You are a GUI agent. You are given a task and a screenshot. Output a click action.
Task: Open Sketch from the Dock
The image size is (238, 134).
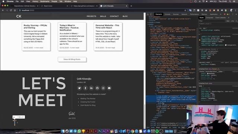pyautogui.click(x=83, y=131)
